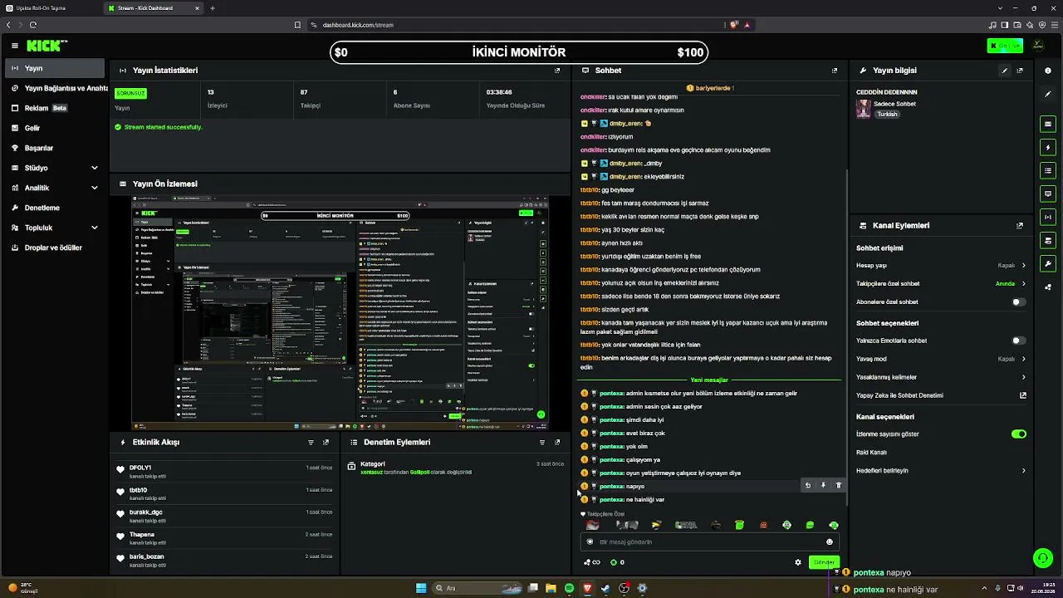Image resolution: width=1063 pixels, height=598 pixels.
Task: Open Yasaklanmış kelimeler settings
Action: pos(941,377)
